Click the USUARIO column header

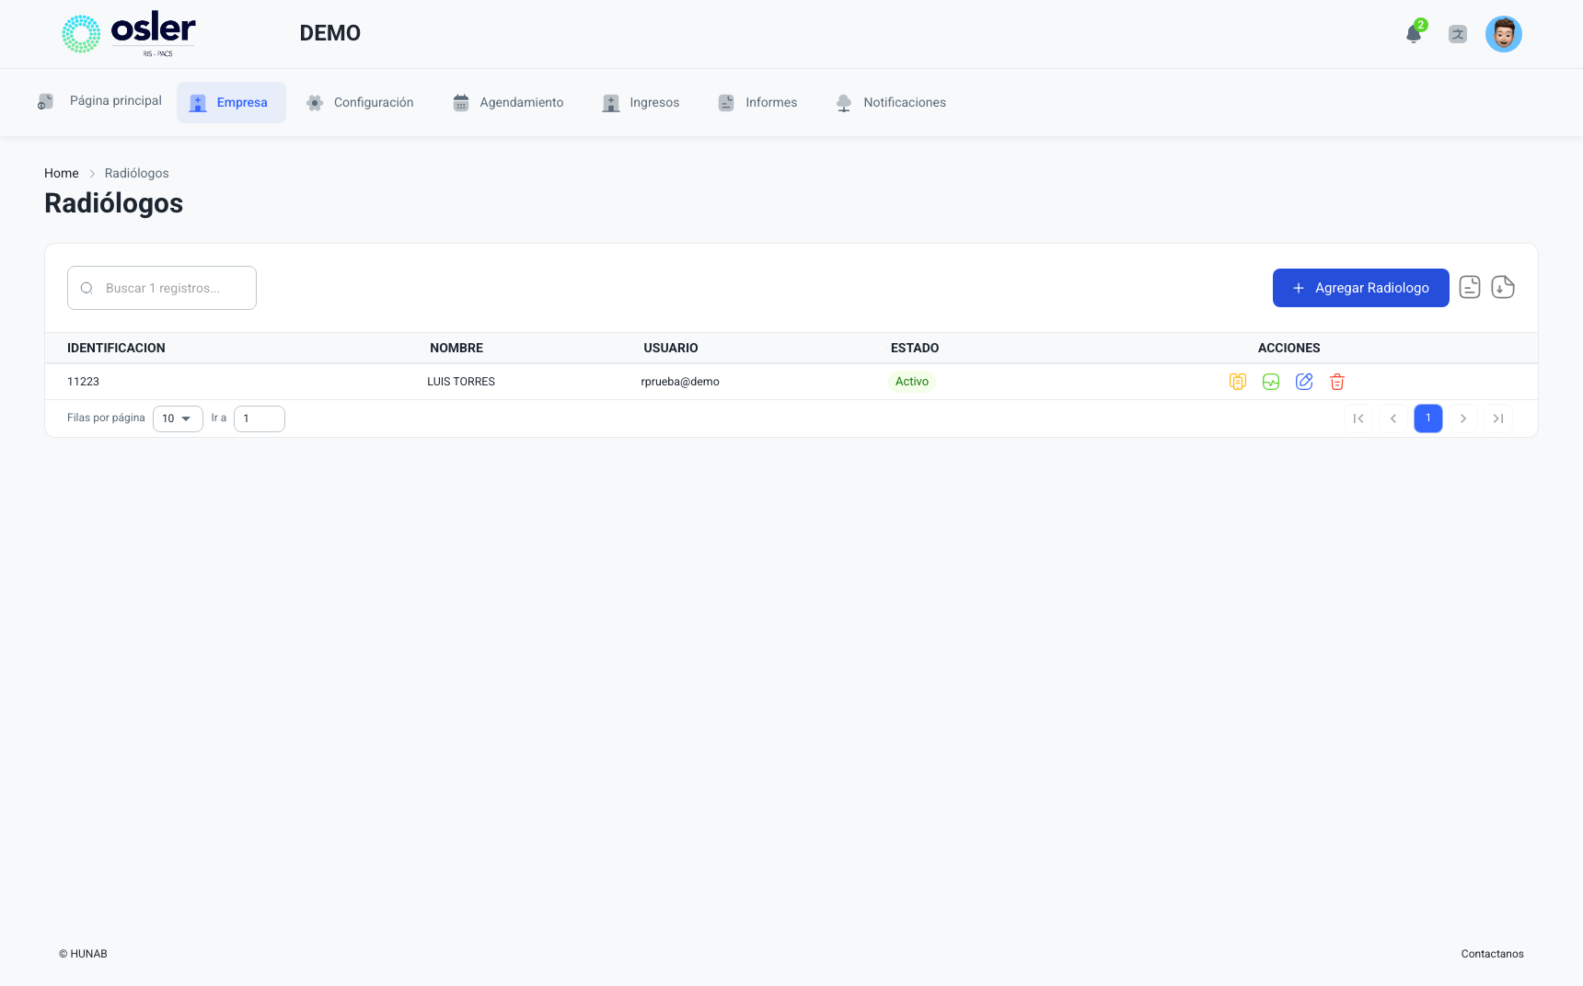click(671, 348)
